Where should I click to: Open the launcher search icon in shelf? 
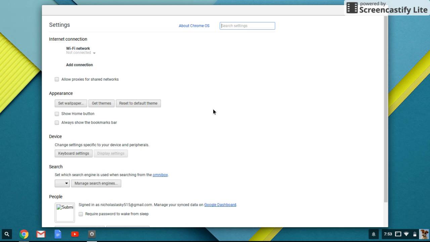(7, 234)
